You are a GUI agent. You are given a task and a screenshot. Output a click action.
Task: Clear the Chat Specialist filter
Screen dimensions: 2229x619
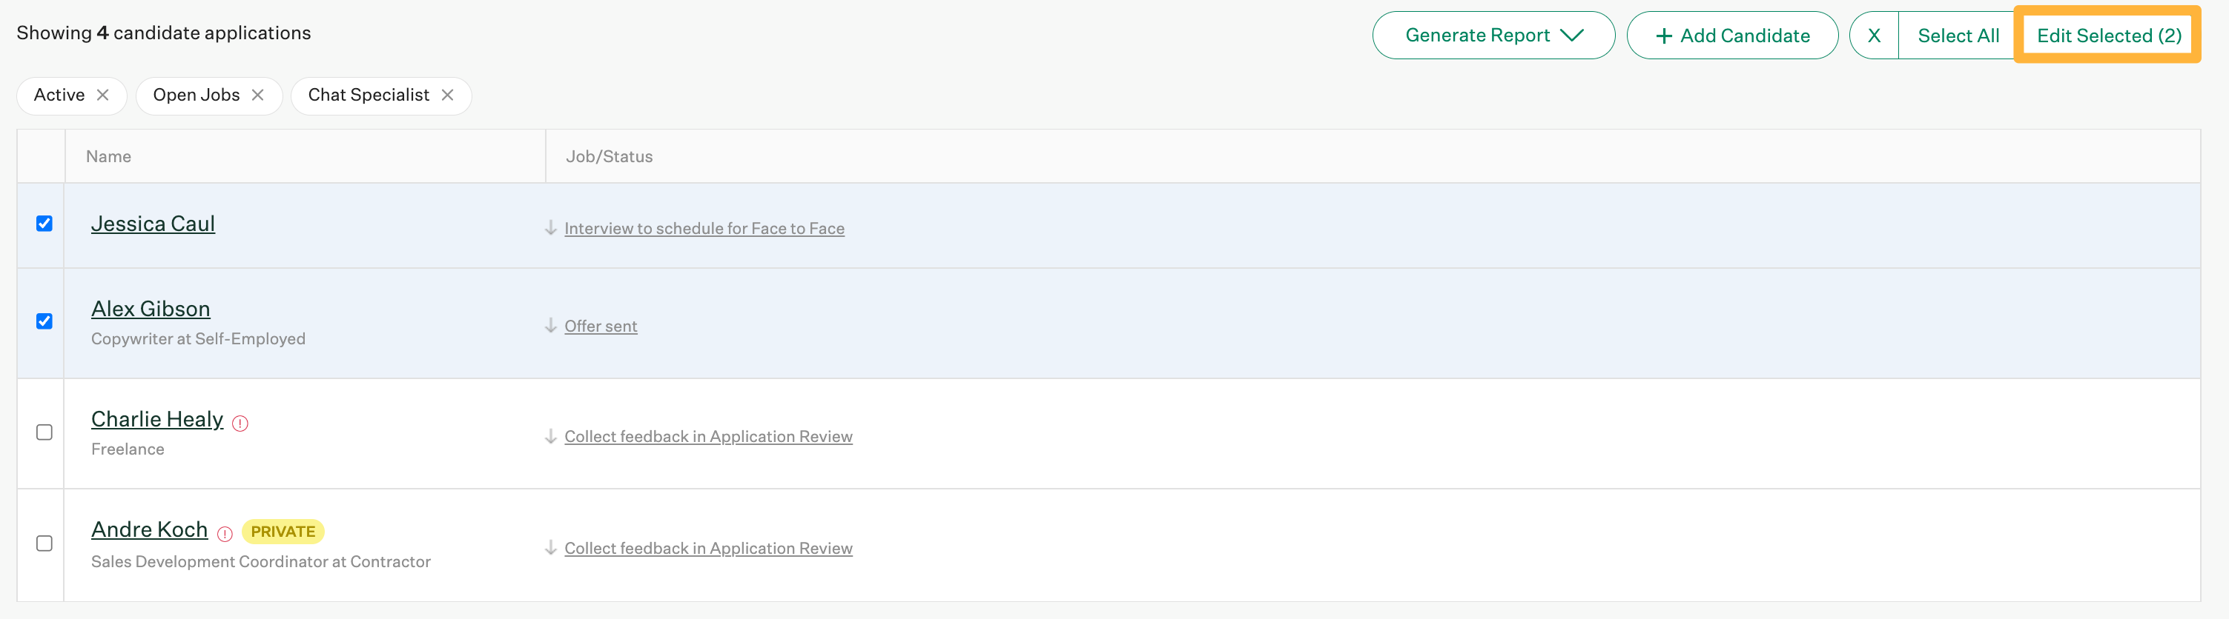446,95
